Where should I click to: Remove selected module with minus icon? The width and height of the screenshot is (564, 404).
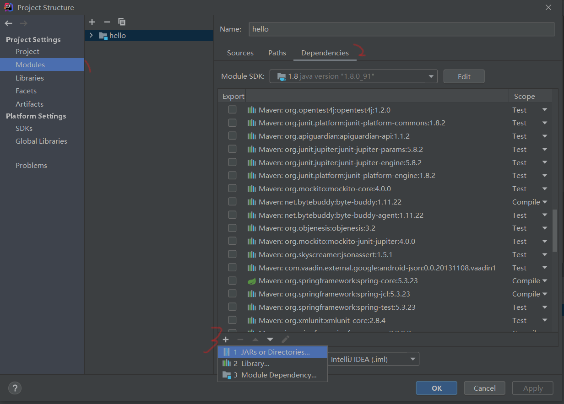(107, 22)
